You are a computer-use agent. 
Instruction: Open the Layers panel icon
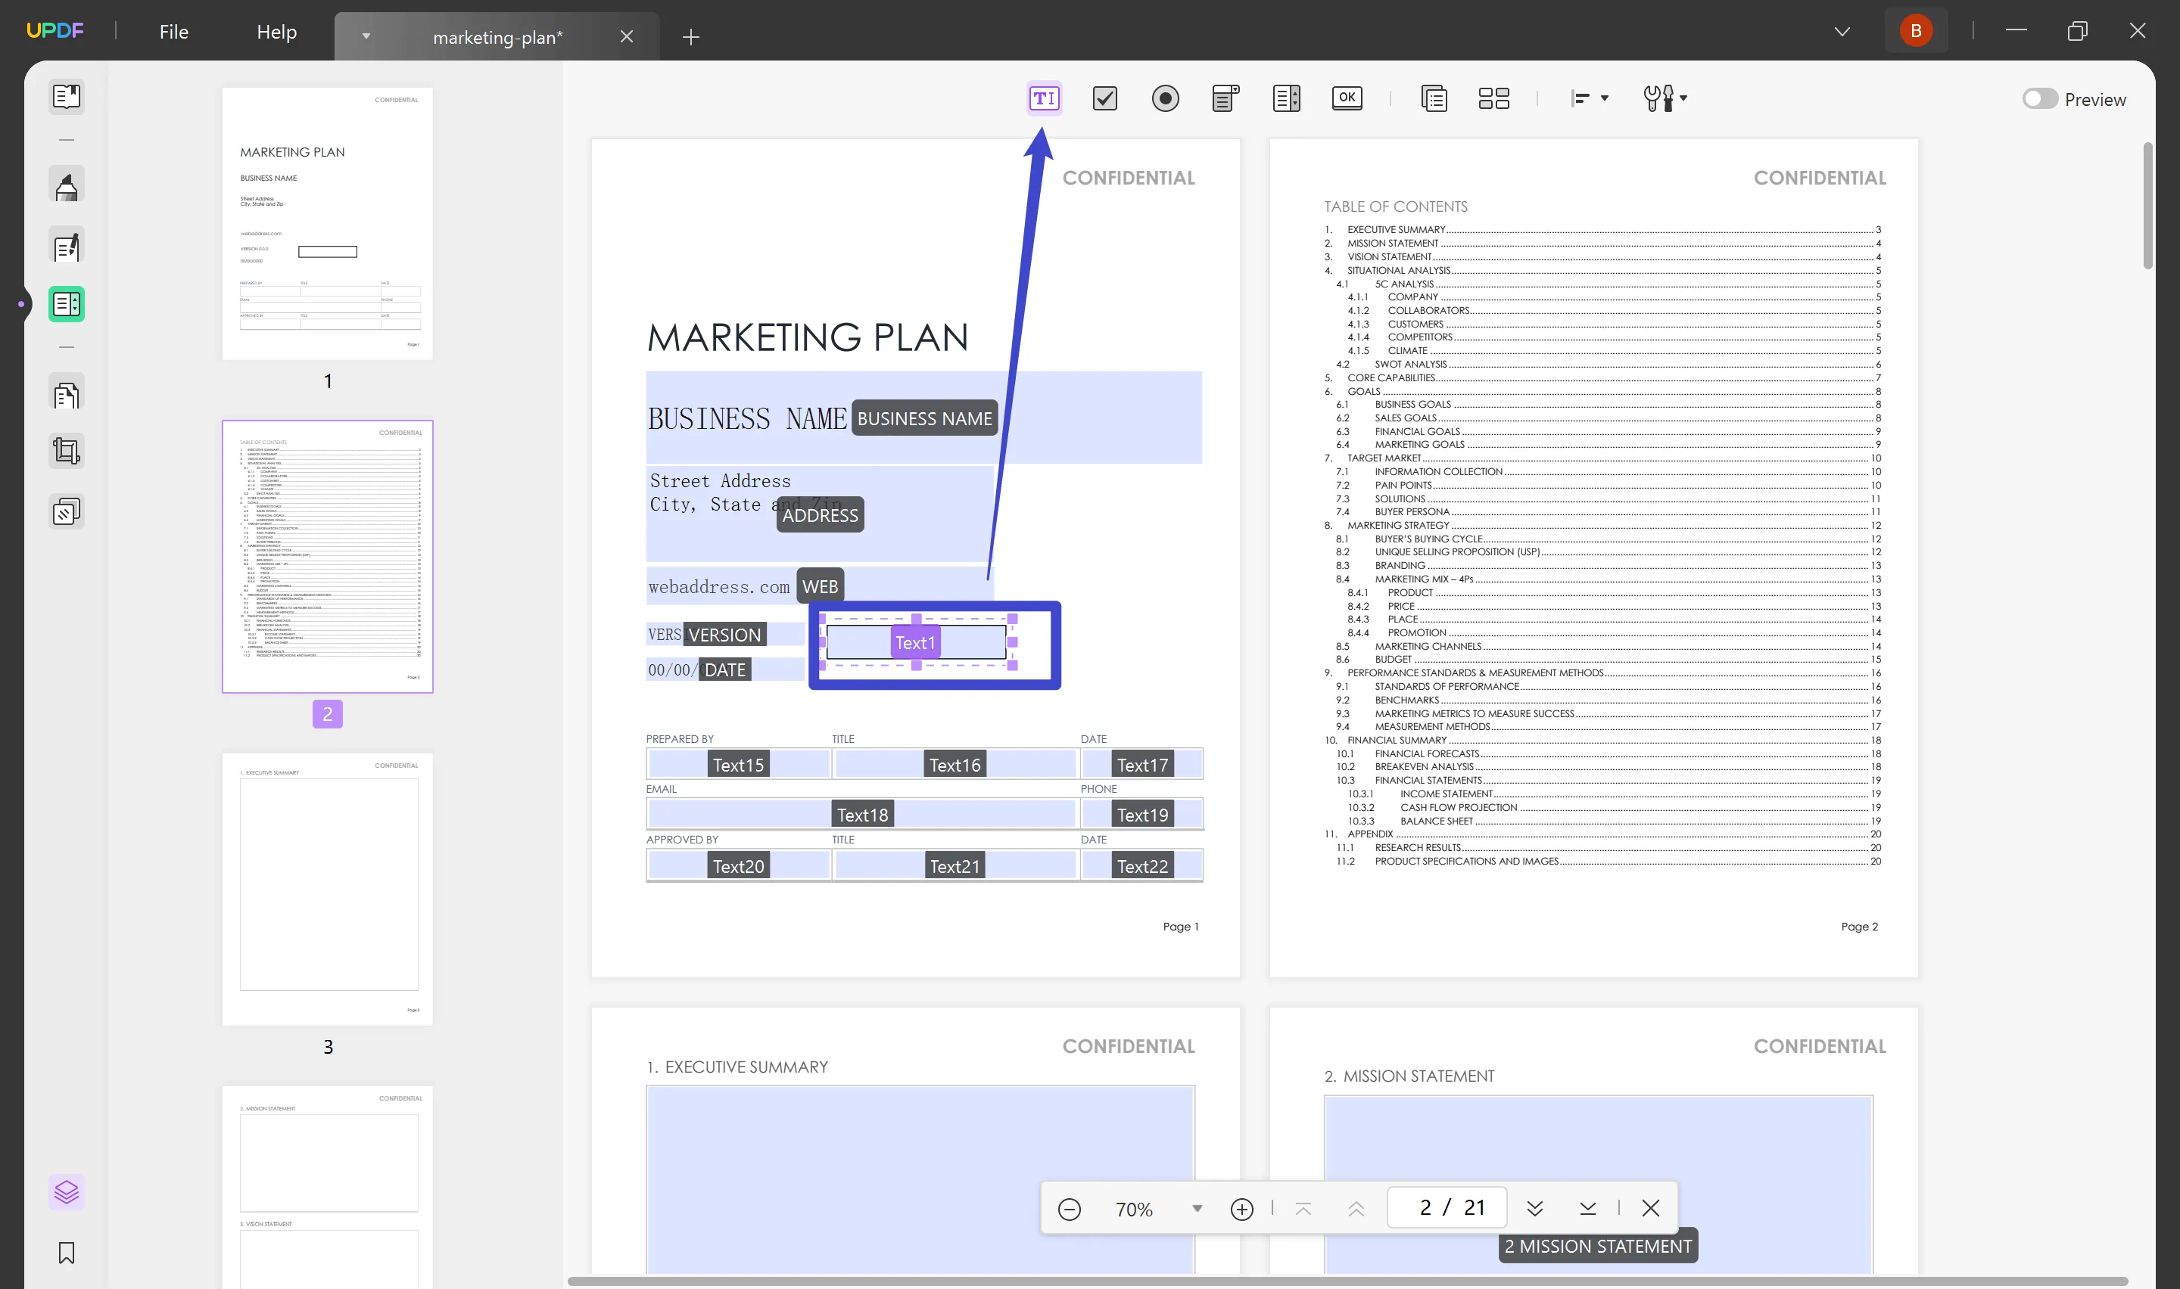tap(66, 1191)
